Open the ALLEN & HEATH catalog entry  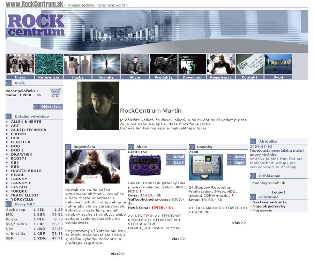[26, 122]
